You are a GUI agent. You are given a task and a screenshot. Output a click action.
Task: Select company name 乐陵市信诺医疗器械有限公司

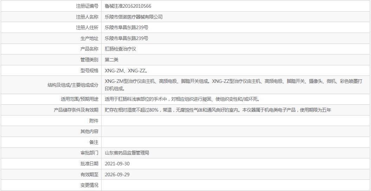pyautogui.click(x=134, y=17)
